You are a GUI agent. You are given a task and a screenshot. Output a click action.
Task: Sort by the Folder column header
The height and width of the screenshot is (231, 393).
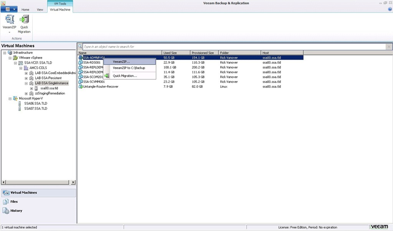(x=239, y=53)
